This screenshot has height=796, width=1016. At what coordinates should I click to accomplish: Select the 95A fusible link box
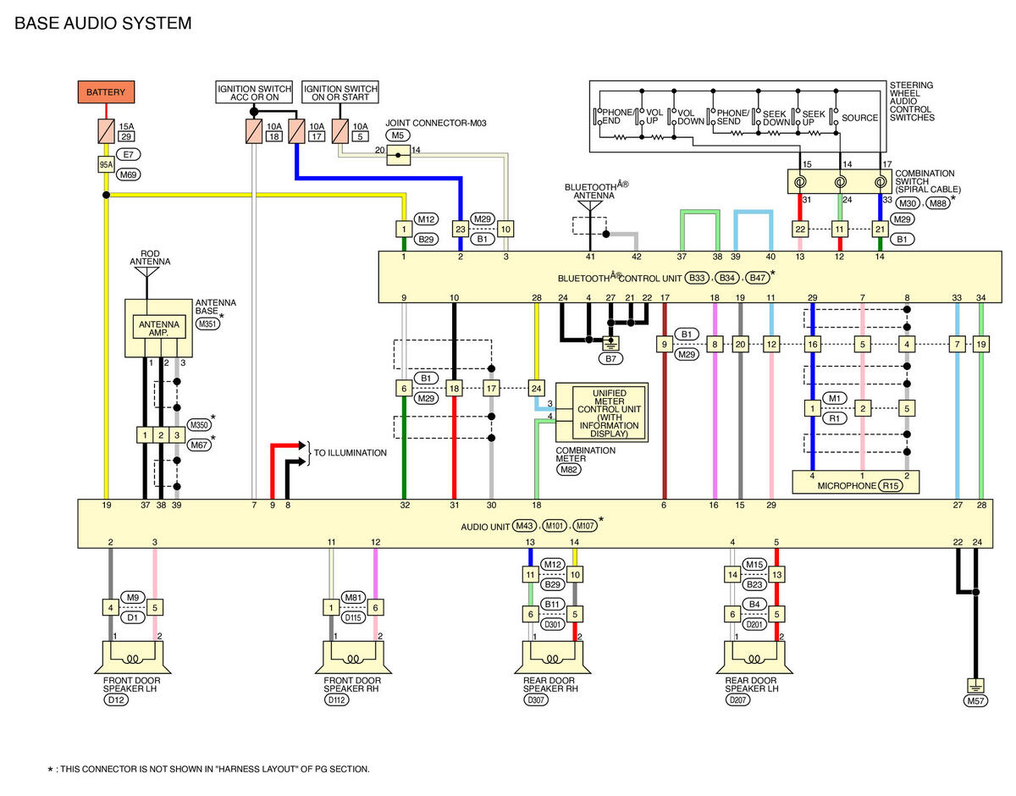tap(106, 165)
